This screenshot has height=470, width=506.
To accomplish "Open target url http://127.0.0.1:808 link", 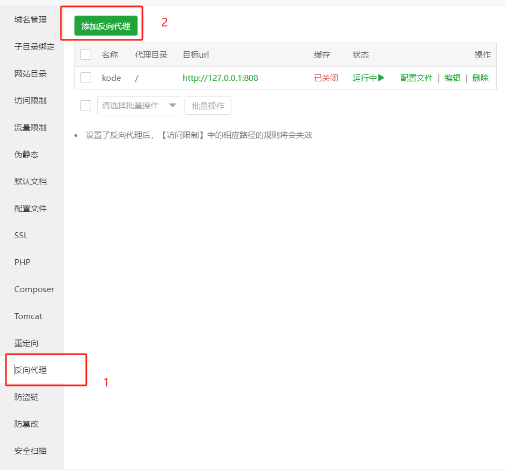I will point(221,78).
